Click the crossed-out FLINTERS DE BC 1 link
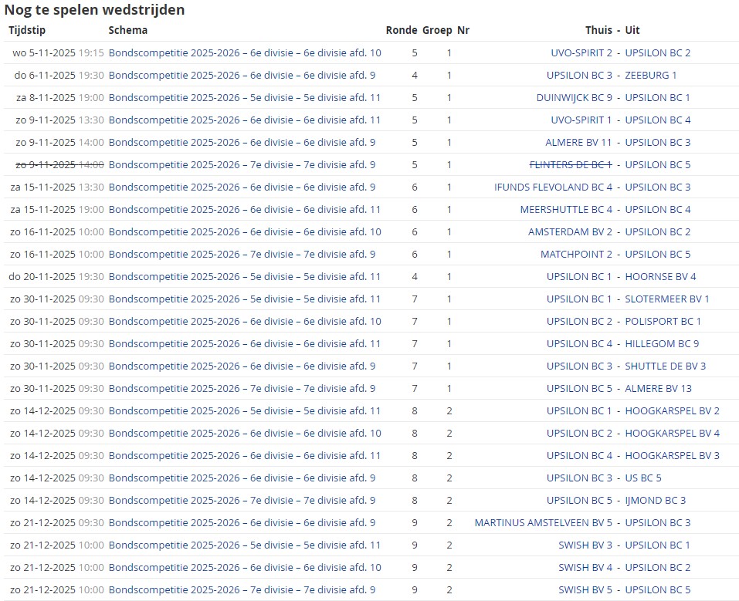Viewport: 739px width, 601px height. (x=570, y=165)
